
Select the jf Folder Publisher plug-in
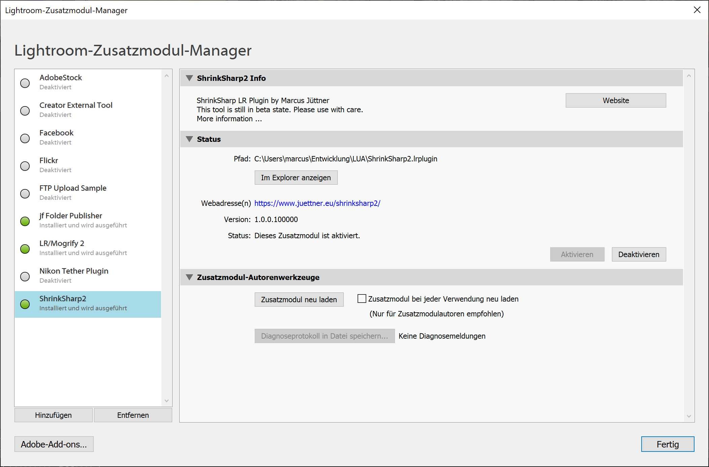88,221
